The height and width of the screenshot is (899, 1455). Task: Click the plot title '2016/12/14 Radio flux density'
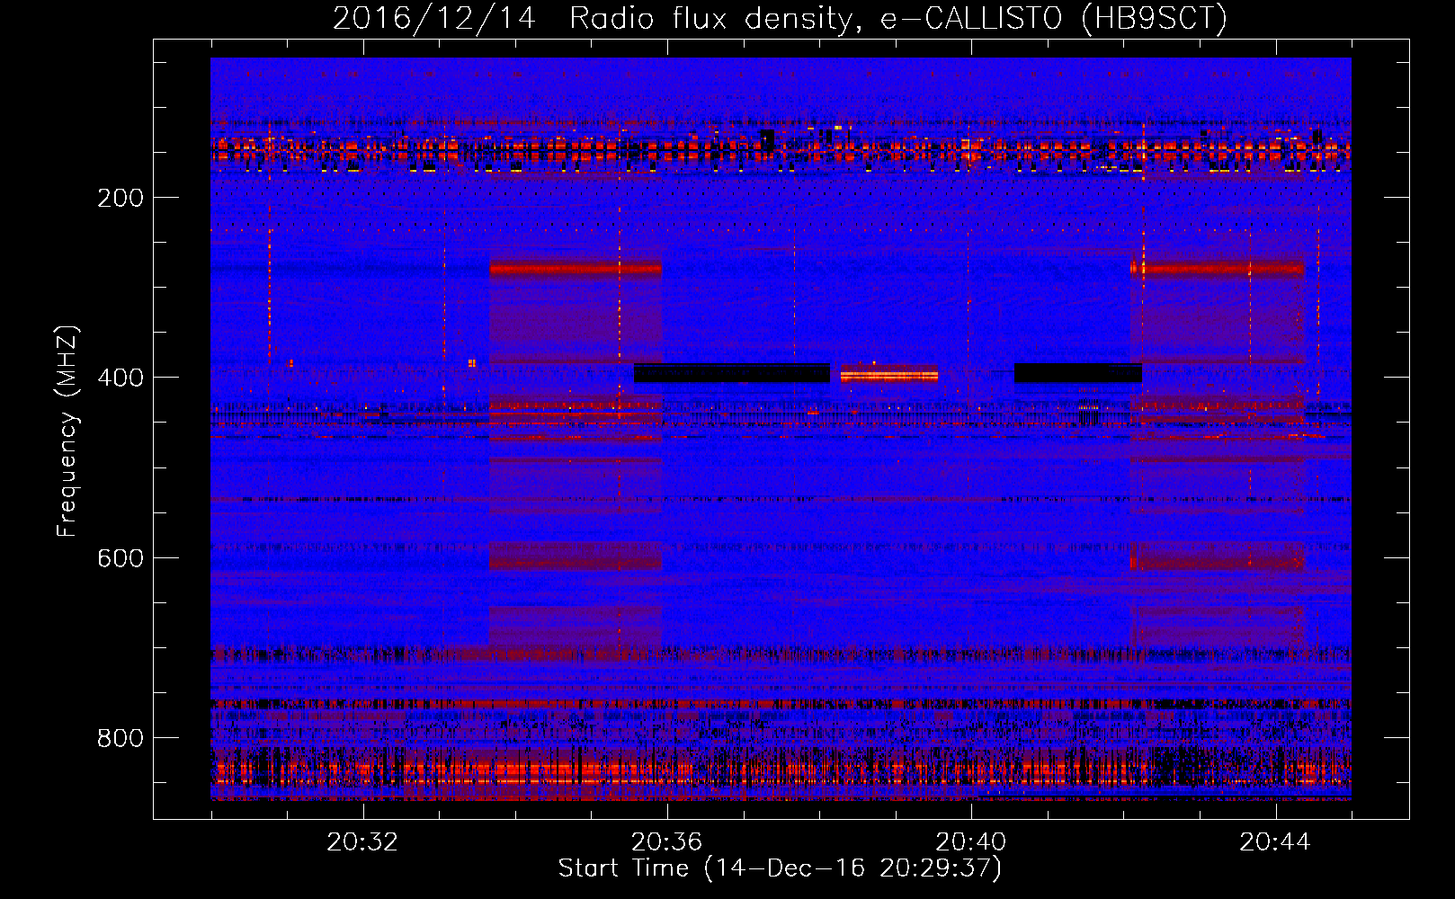pyautogui.click(x=780, y=18)
